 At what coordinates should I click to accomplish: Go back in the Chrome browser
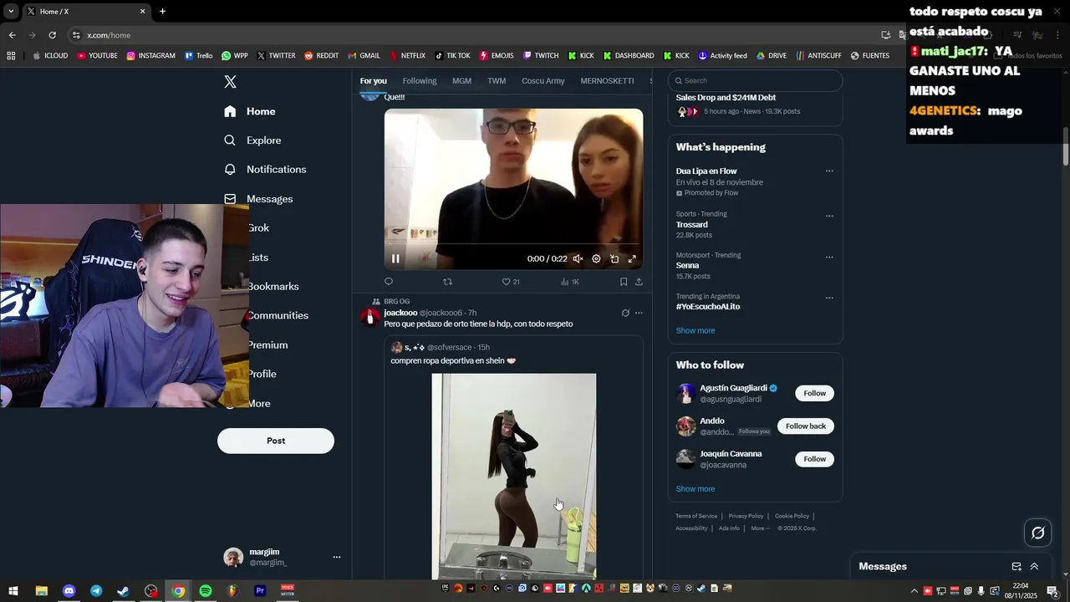[12, 35]
